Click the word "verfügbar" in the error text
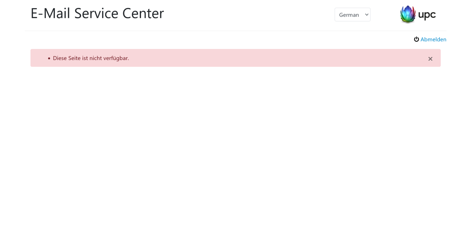Viewport: 471px width, 244px height. tap(115, 58)
